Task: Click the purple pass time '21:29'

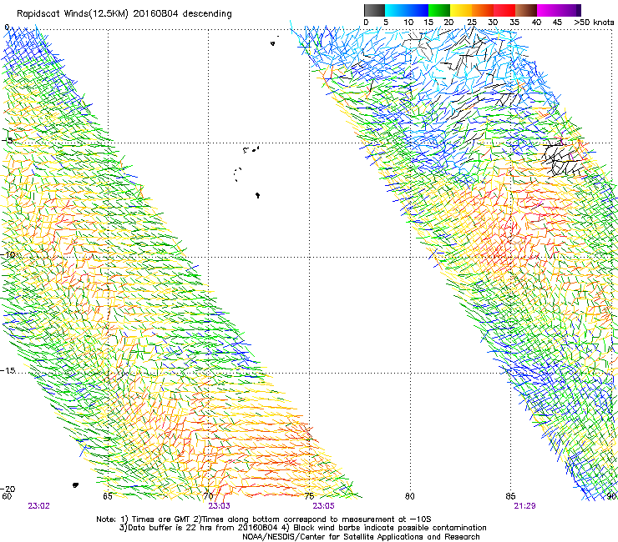Action: (524, 506)
